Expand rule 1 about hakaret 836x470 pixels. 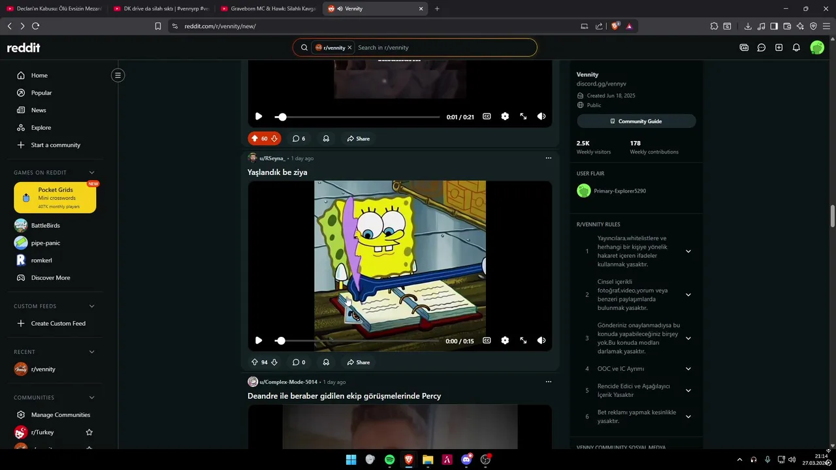tap(688, 251)
